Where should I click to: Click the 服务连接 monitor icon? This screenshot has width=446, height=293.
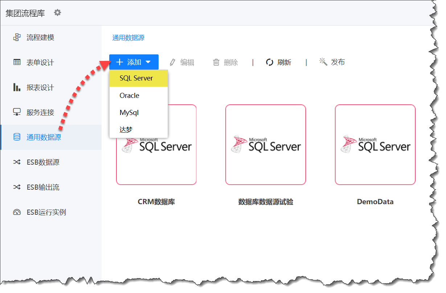pos(17,112)
